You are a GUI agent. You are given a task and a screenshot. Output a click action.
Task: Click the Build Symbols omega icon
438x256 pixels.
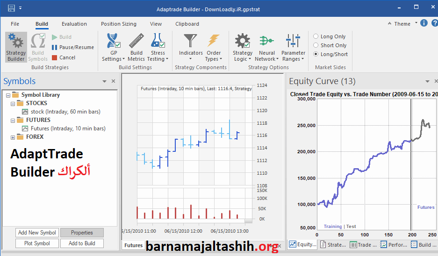(38, 41)
